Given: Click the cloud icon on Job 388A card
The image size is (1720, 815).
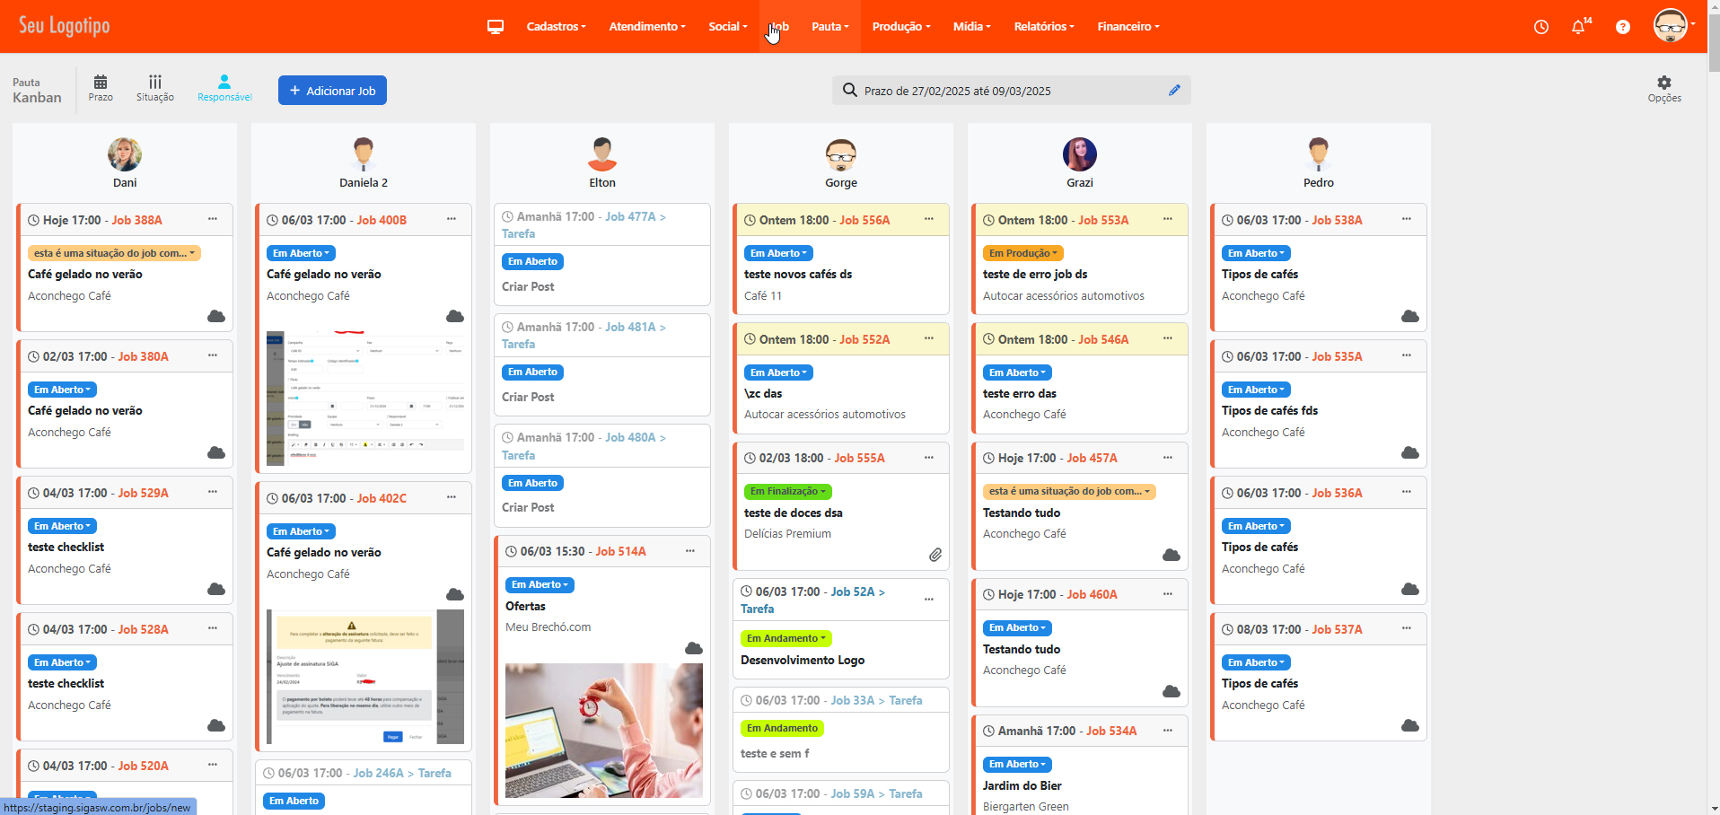Looking at the screenshot, I should [216, 316].
